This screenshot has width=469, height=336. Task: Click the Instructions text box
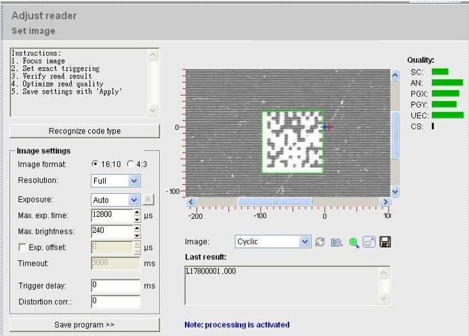click(x=85, y=82)
